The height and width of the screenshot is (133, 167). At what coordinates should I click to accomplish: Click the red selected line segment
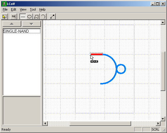click(x=97, y=54)
